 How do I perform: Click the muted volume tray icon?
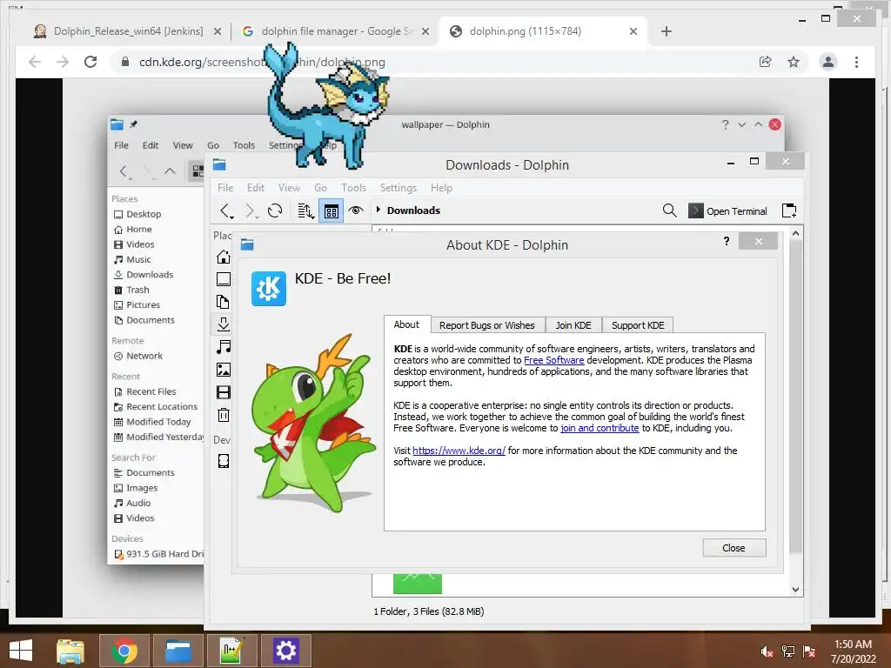coord(767,651)
